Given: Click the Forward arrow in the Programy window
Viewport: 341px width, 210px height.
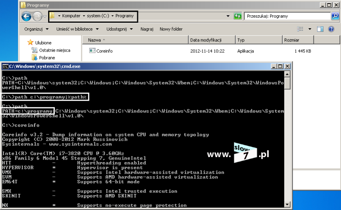Looking at the screenshot, I should 37,16.
